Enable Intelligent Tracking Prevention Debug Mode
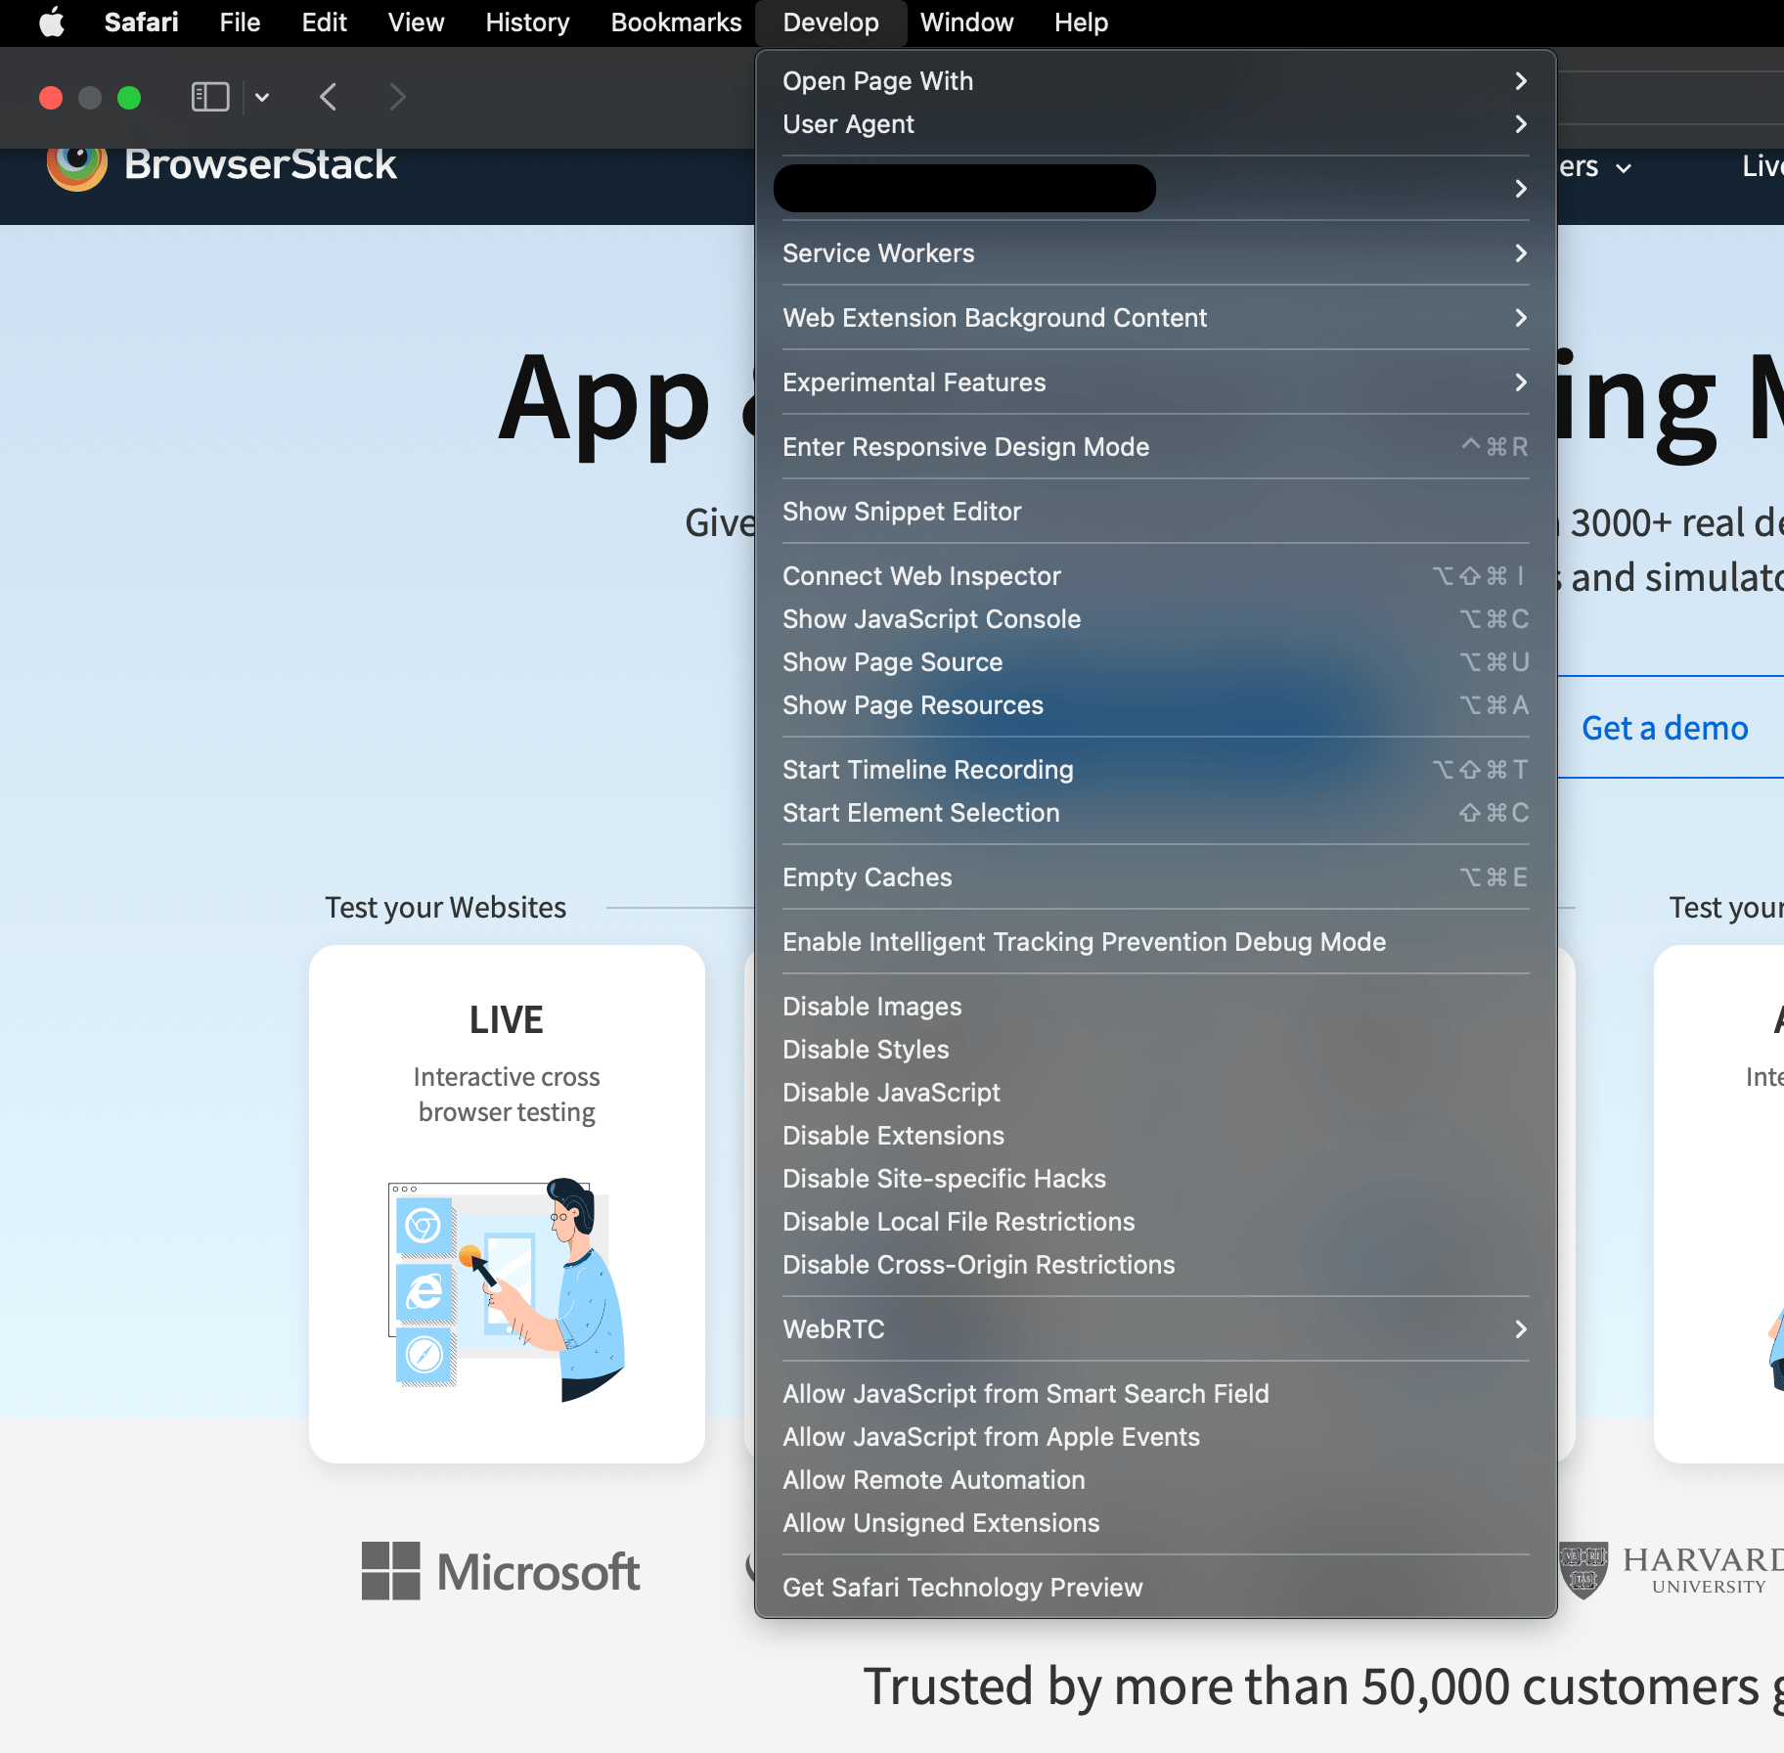The height and width of the screenshot is (1753, 1784). point(1084,942)
